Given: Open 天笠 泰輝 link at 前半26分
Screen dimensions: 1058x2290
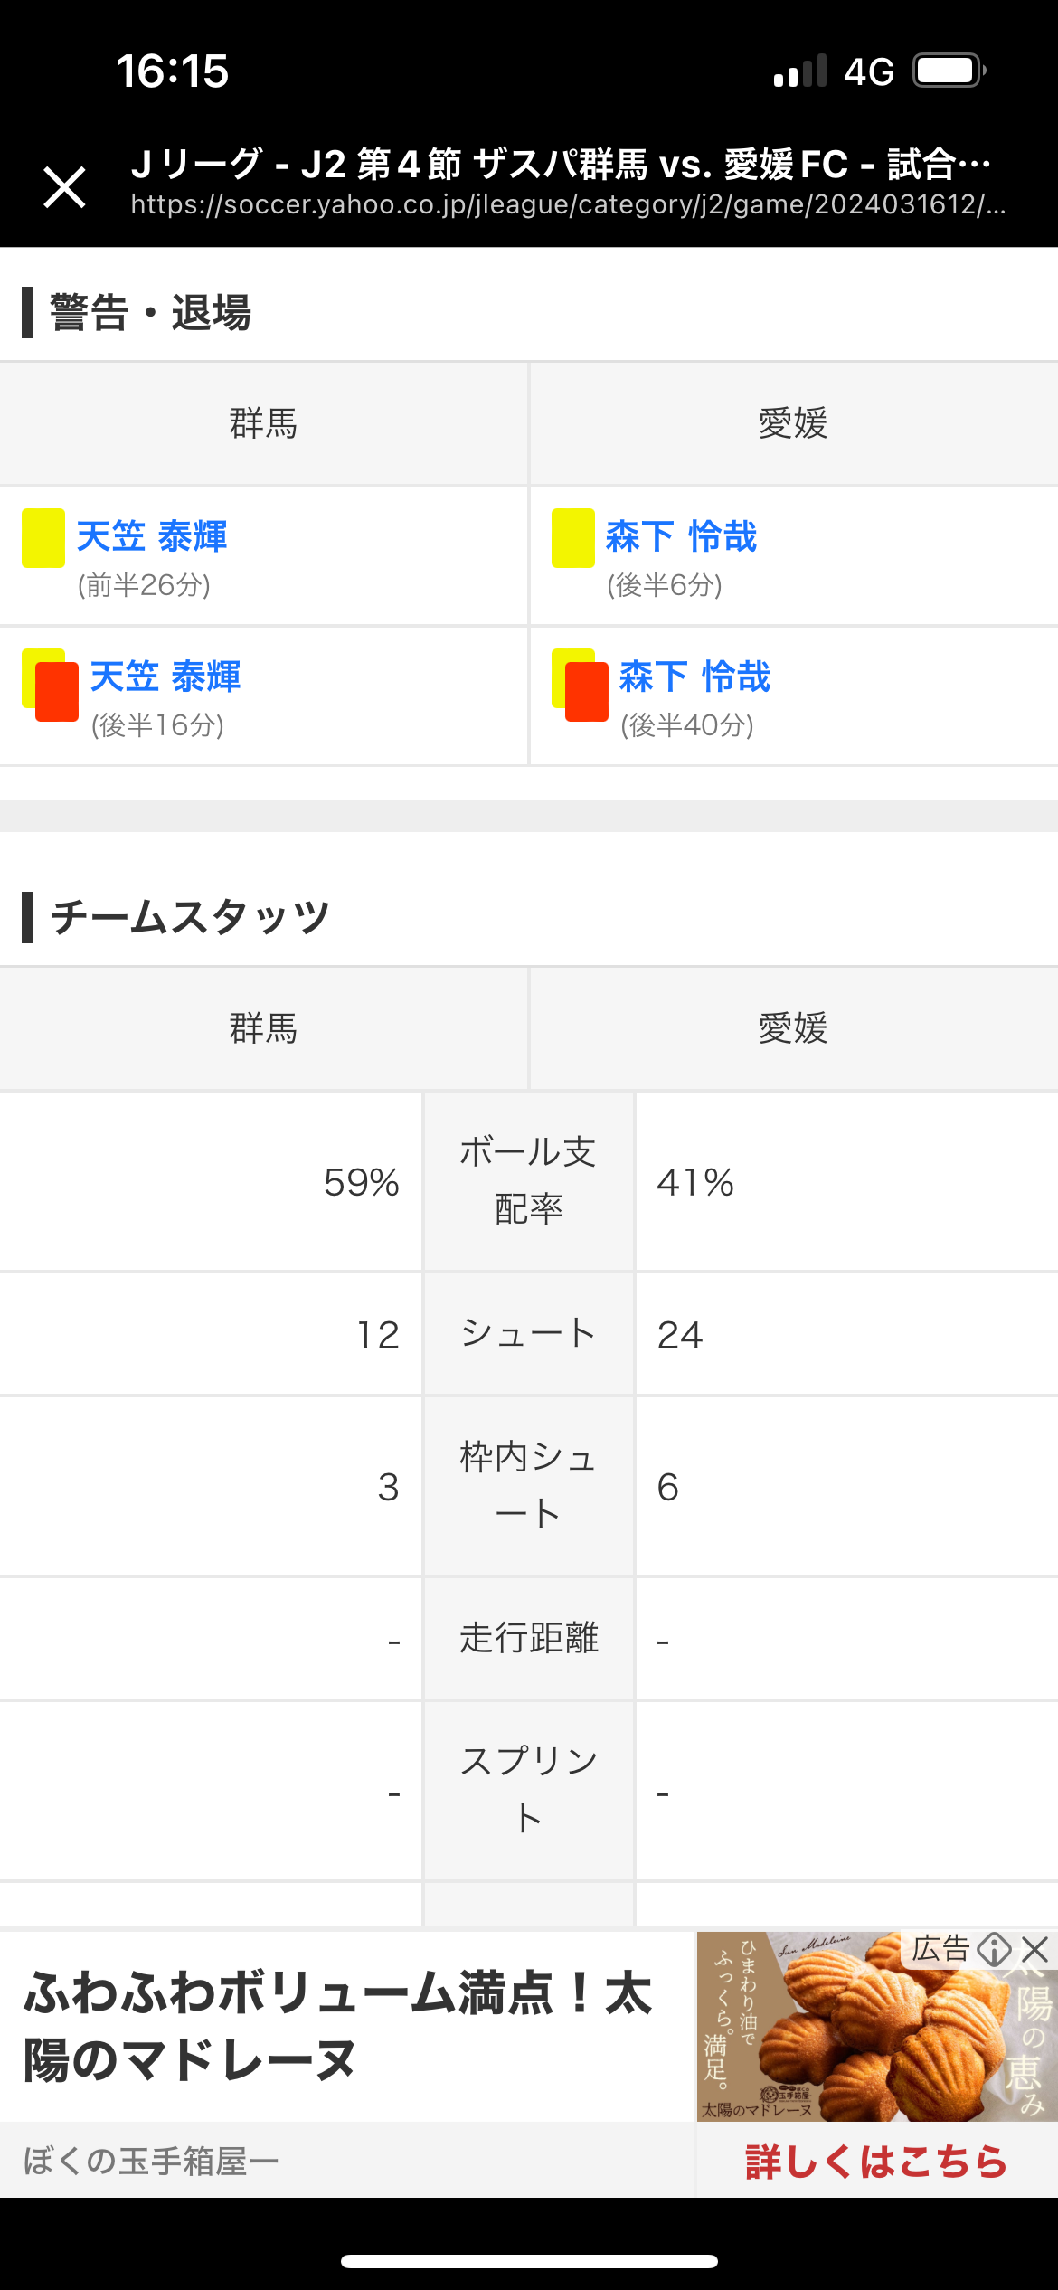Looking at the screenshot, I should pyautogui.click(x=152, y=536).
